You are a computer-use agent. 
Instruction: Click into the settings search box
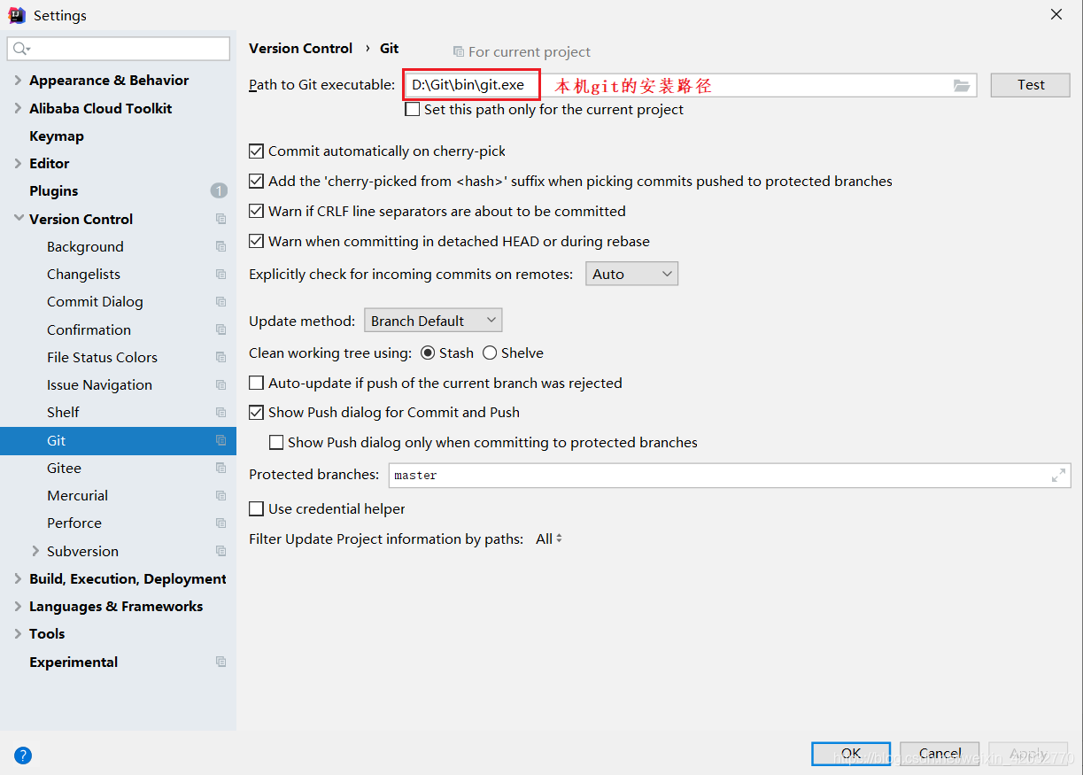[x=119, y=49]
